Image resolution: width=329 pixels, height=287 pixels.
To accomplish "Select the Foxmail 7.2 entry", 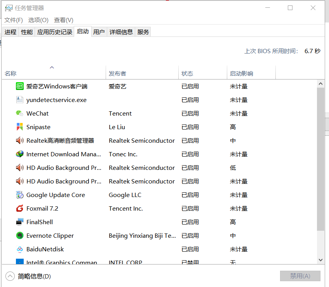I will (42, 208).
